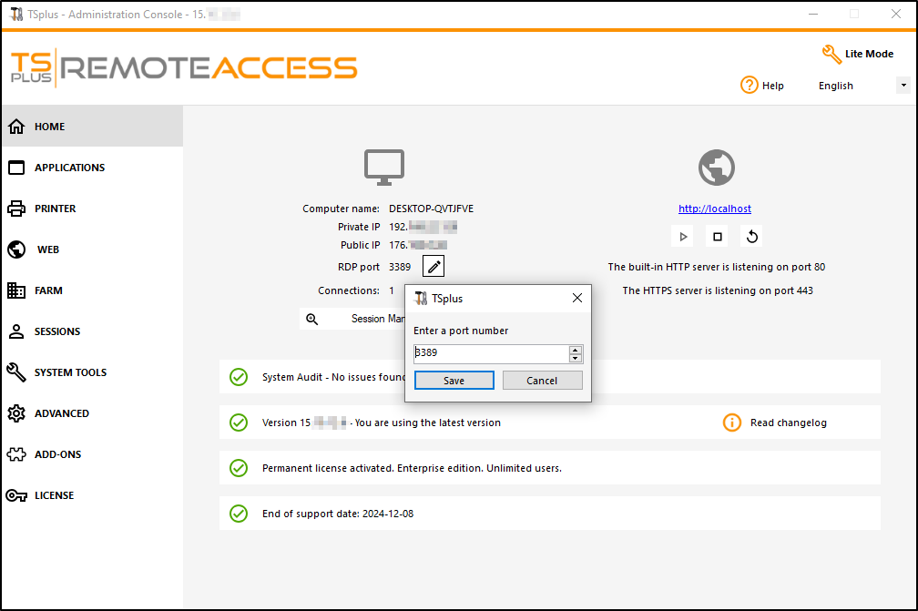Start the built-in HTTP server
The width and height of the screenshot is (918, 611).
[682, 236]
